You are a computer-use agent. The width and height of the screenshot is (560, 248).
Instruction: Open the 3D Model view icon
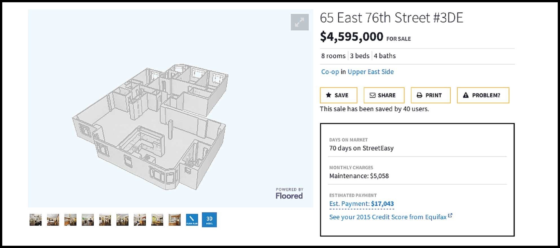click(x=210, y=220)
